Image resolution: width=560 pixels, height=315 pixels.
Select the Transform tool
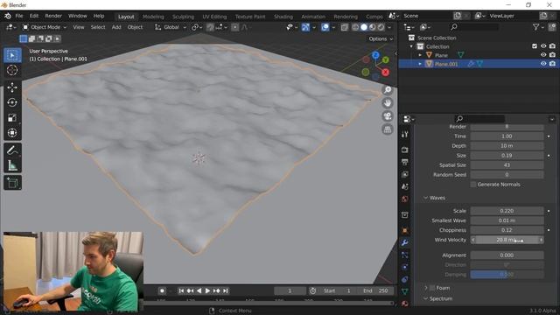12,133
